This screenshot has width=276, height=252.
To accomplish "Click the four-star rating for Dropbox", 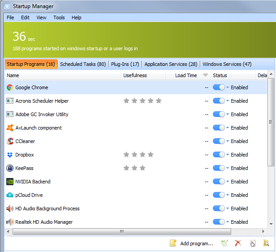I will pos(138,155).
